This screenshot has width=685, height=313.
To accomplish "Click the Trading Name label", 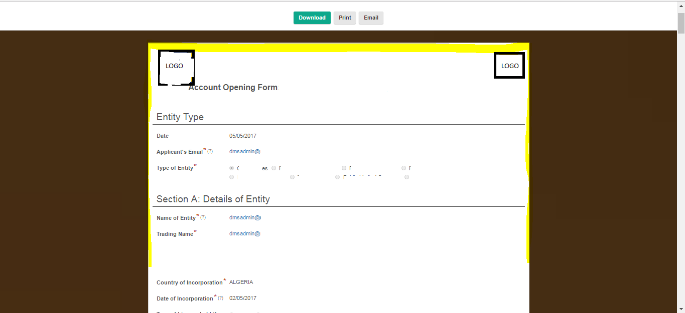I will [x=175, y=234].
